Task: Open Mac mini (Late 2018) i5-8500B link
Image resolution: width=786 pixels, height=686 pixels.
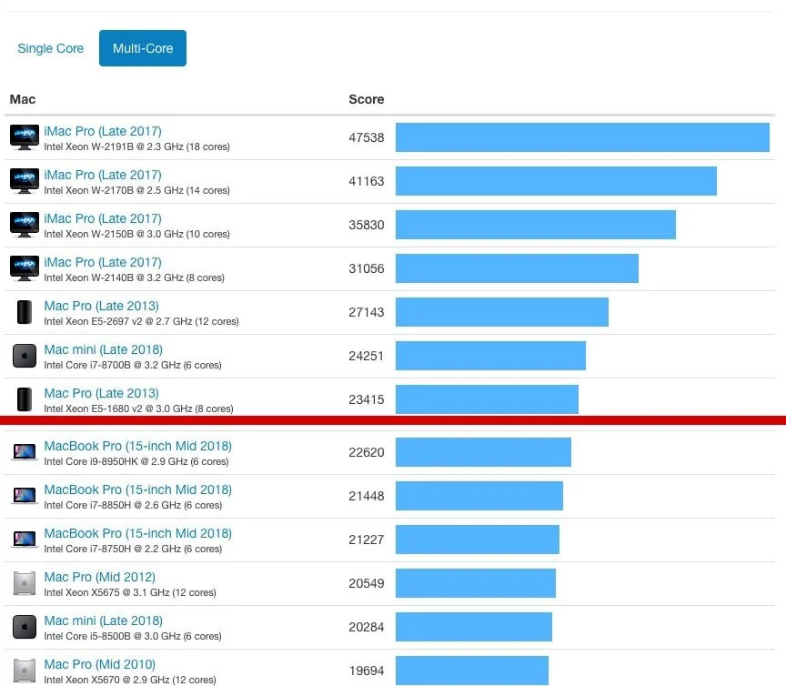Action: pyautogui.click(x=104, y=620)
